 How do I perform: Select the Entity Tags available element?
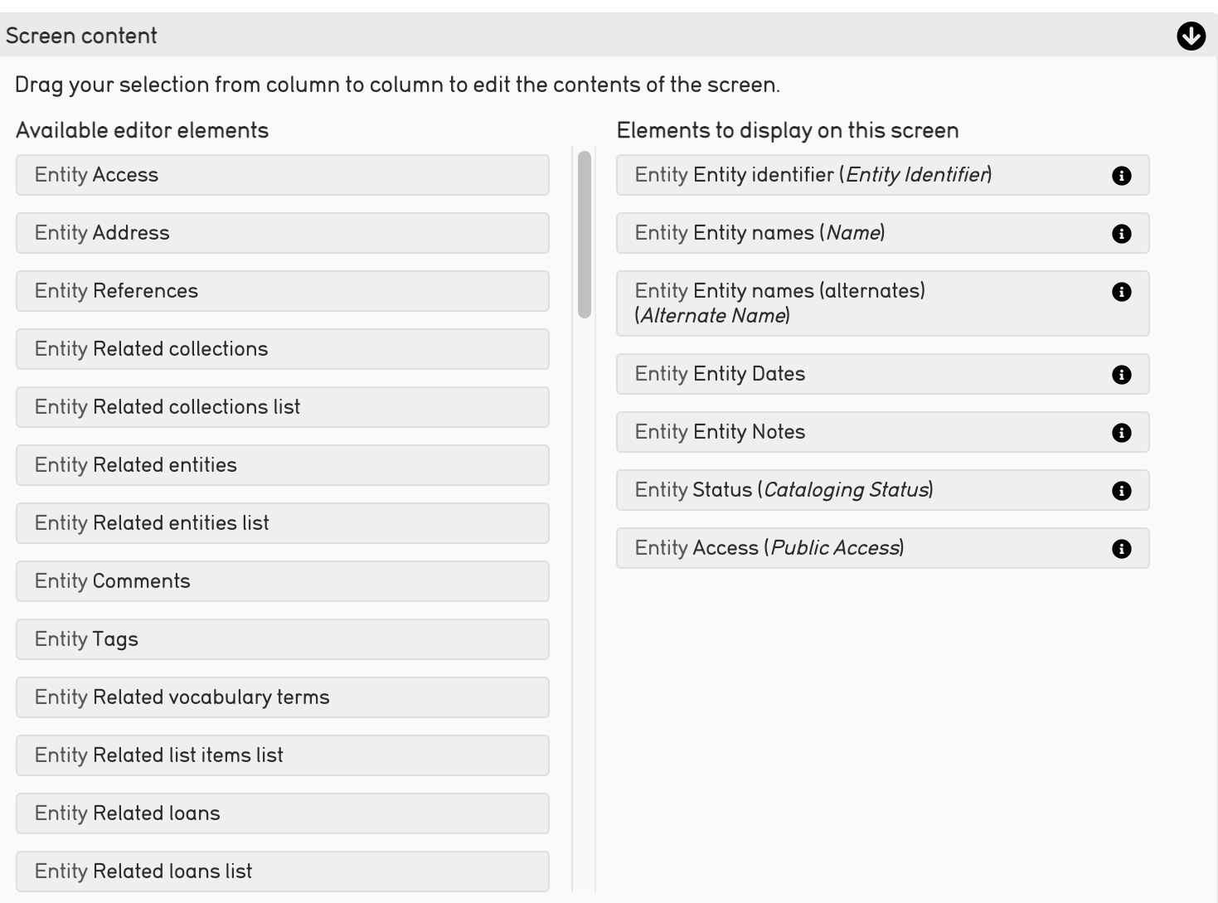point(282,639)
